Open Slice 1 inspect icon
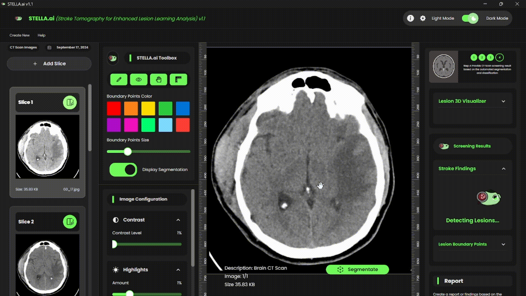 click(70, 102)
